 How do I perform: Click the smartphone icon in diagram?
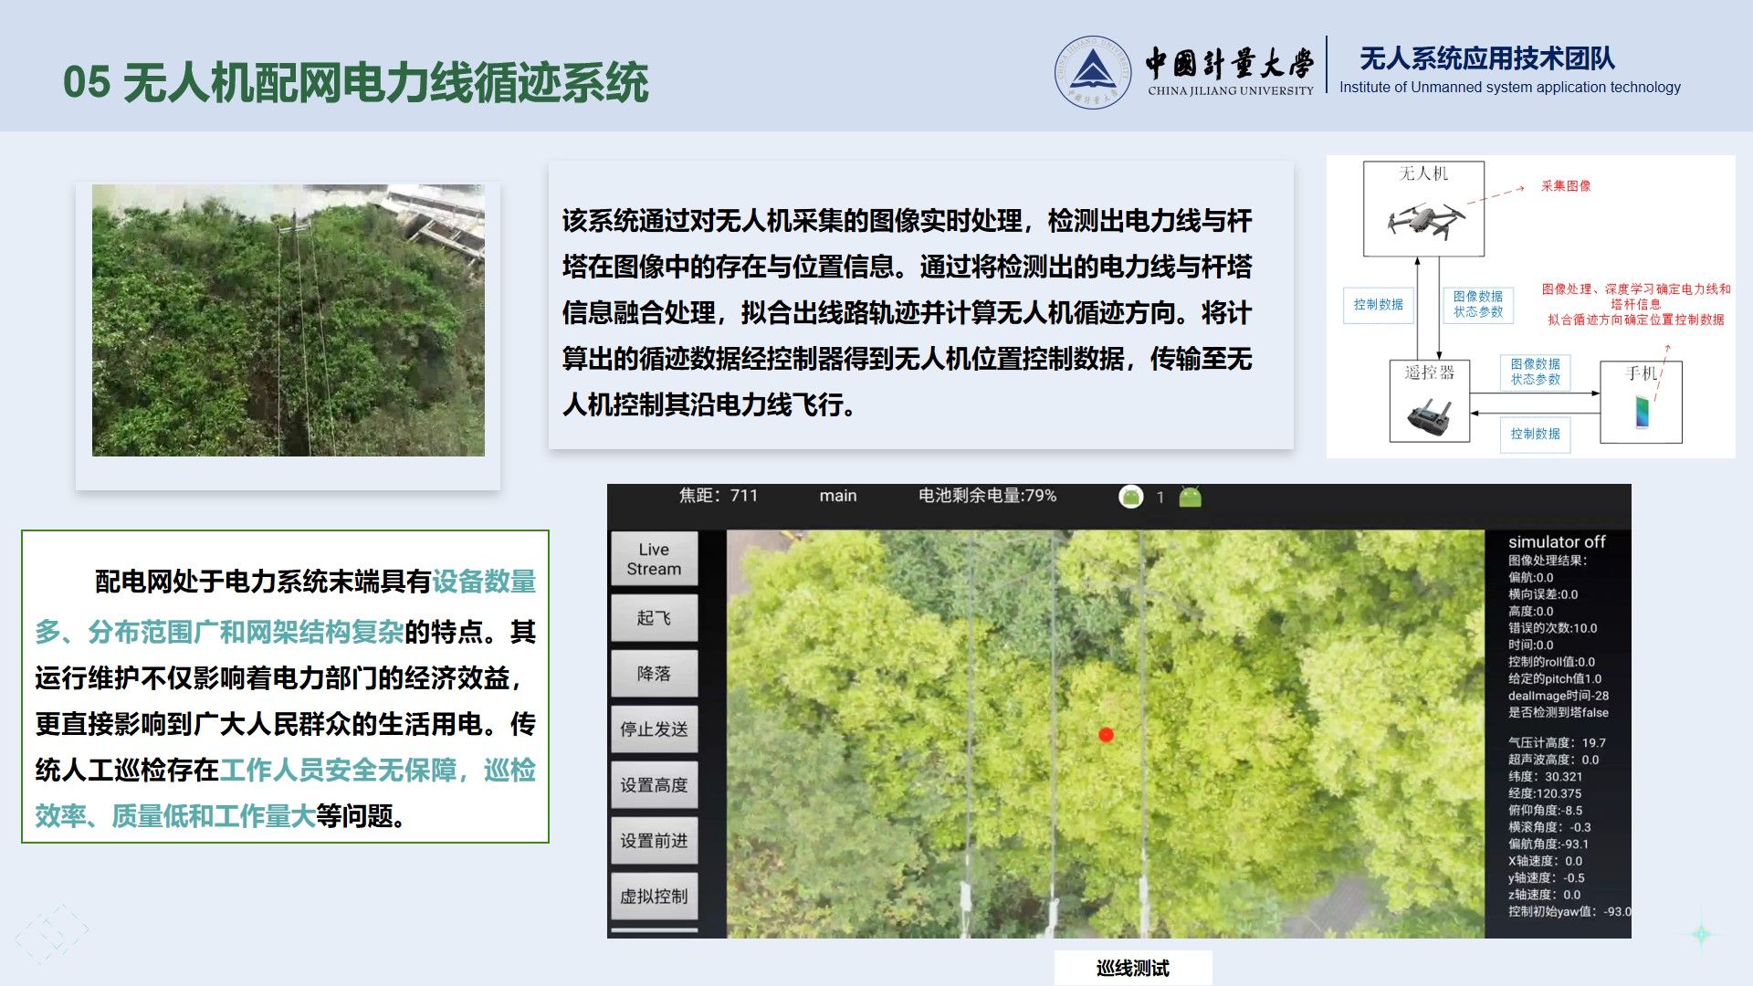(1643, 412)
